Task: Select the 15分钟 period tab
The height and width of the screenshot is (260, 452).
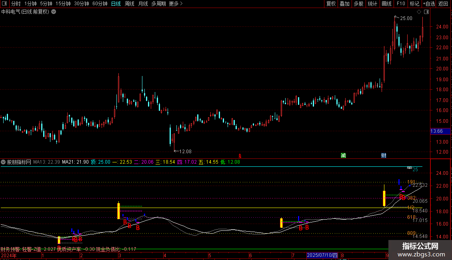Action: (x=63, y=4)
